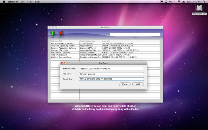Screen dimensions: 208x130
Task: Open the Edit menu
Action: pyautogui.click(x=22, y=2)
